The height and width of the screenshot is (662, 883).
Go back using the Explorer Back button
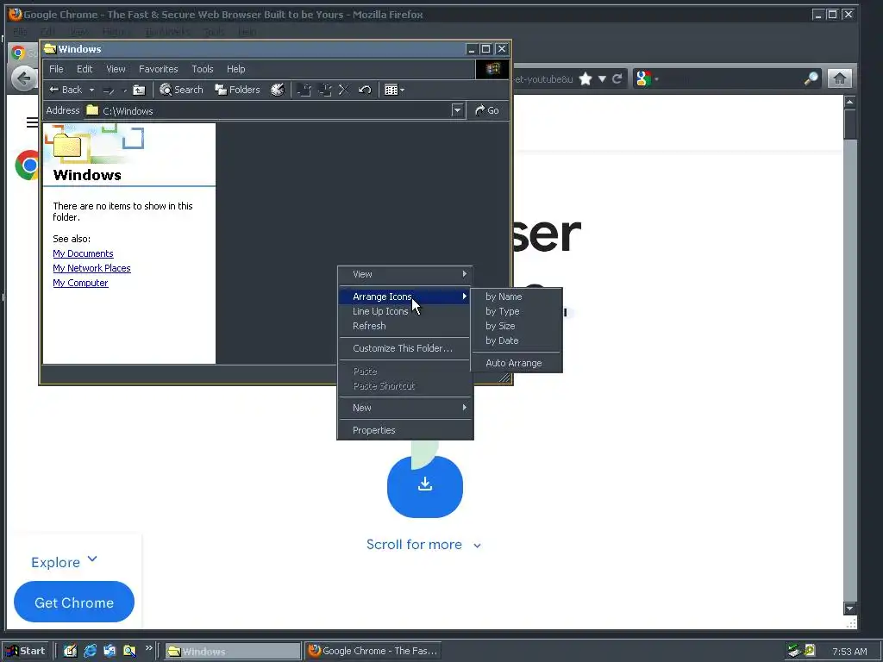tap(66, 90)
